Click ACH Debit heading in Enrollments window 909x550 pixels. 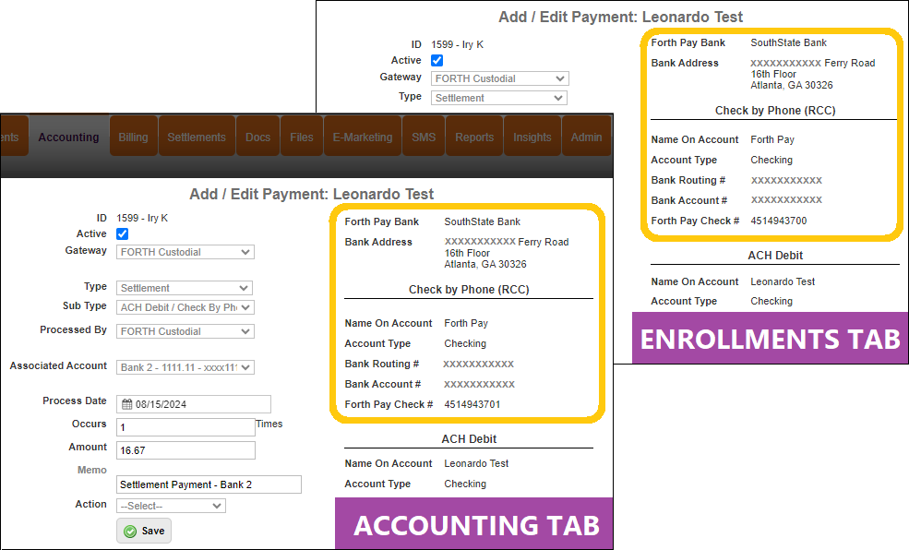(x=775, y=256)
